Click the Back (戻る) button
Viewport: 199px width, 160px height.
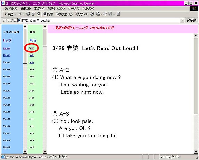9,14
